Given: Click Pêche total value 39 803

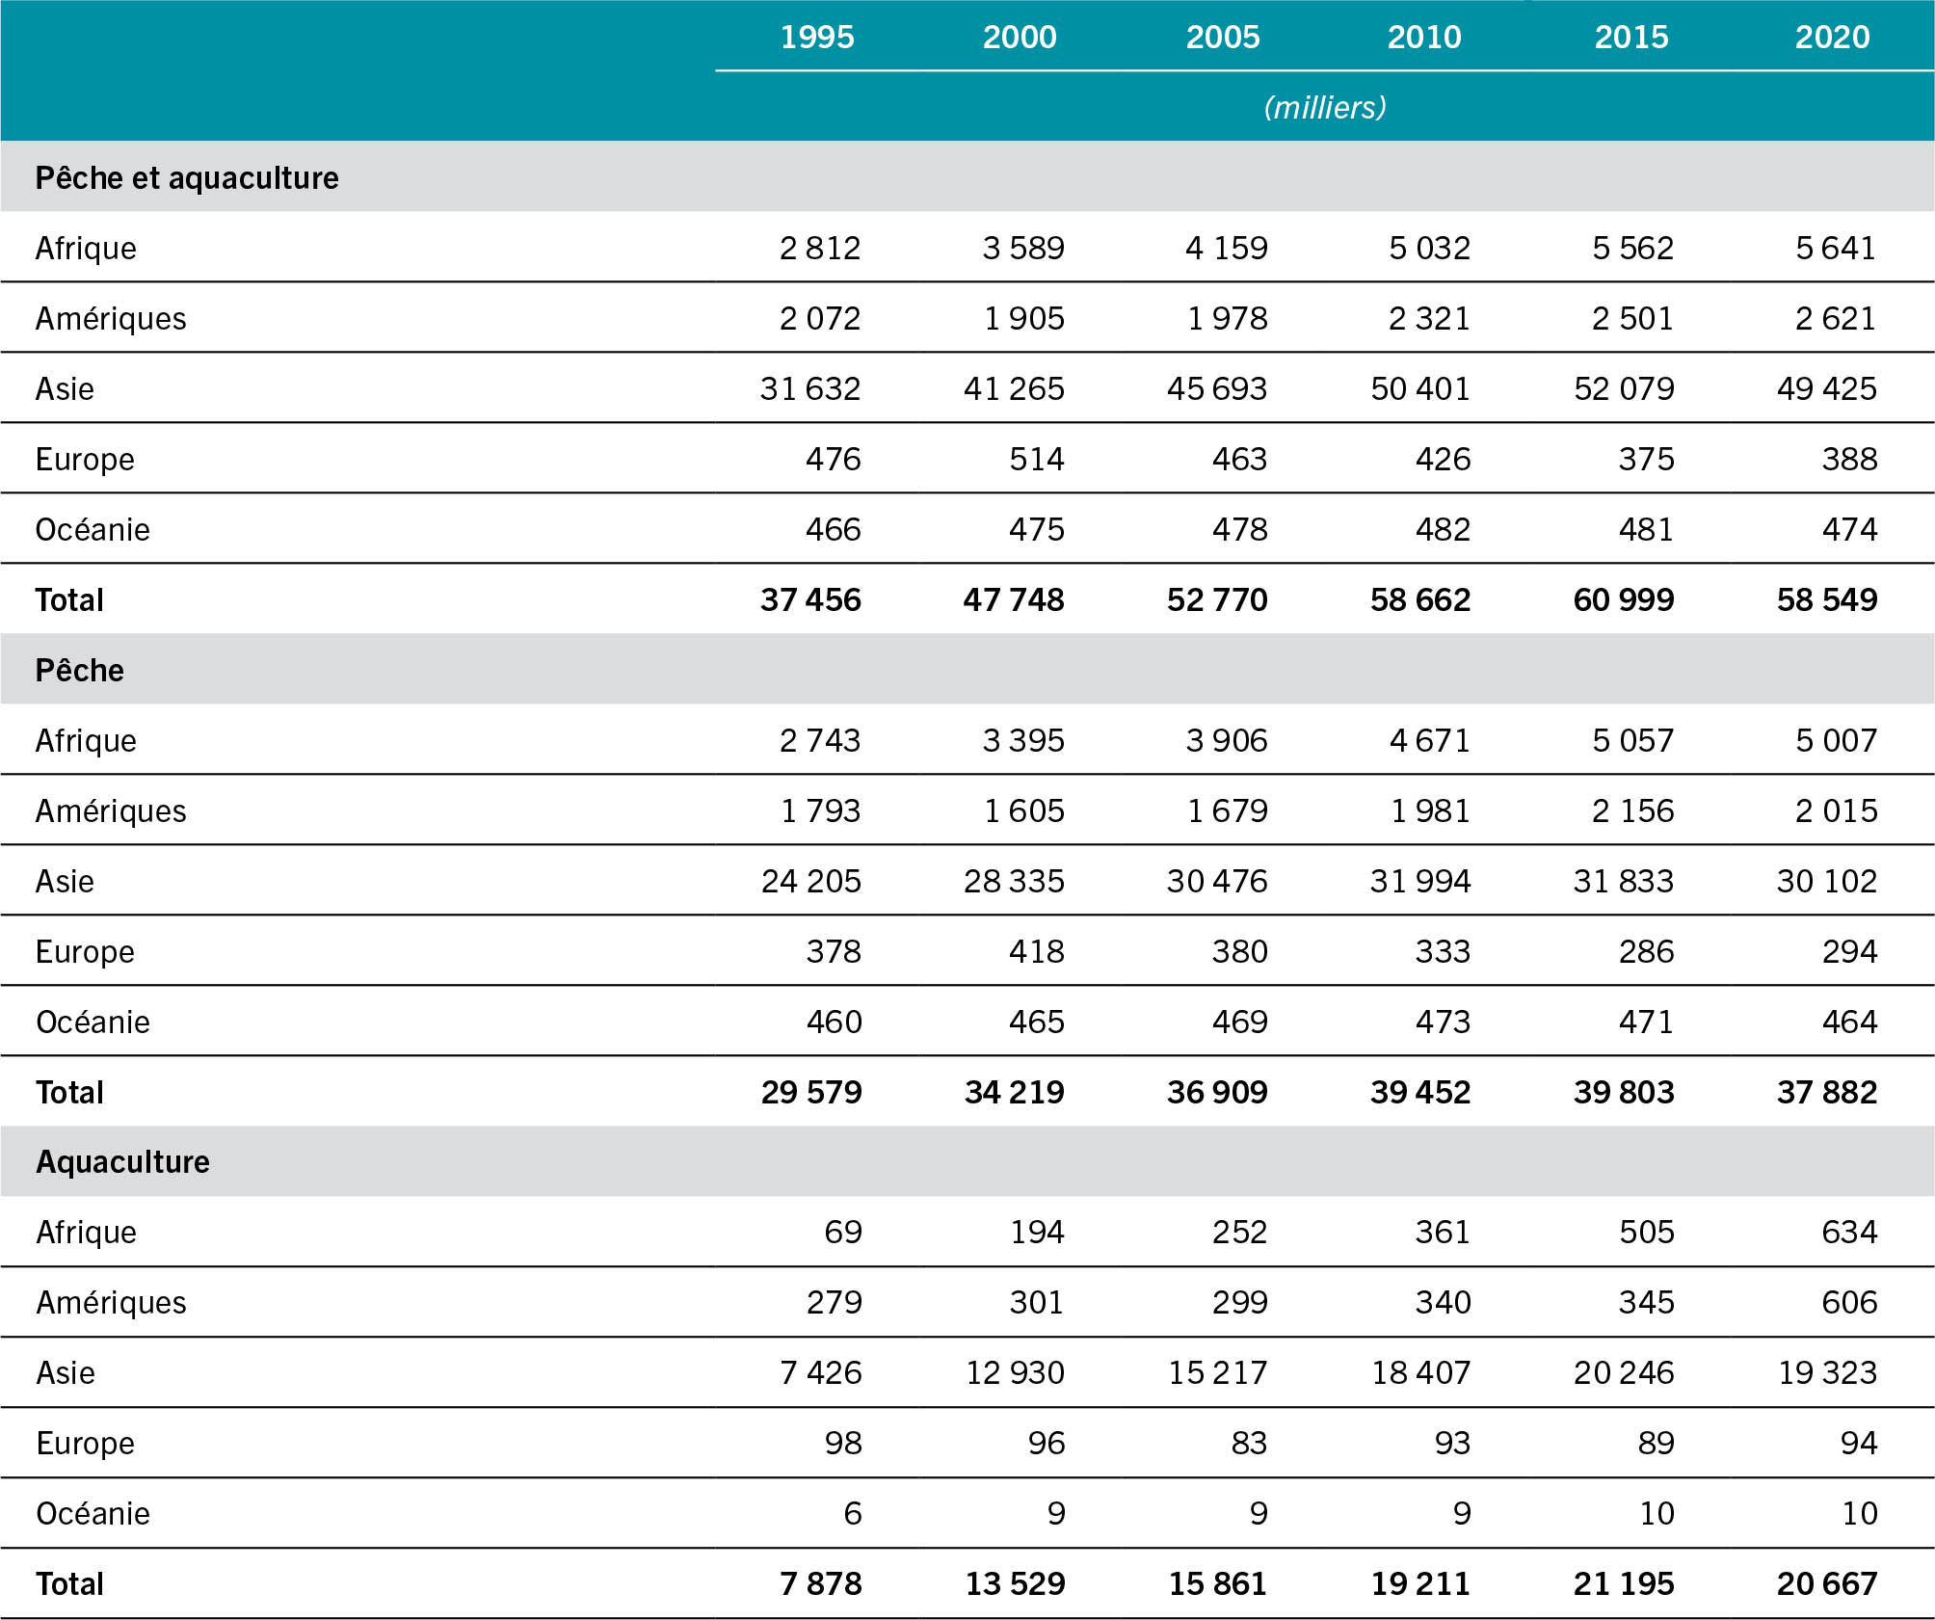Looking at the screenshot, I should click(x=1624, y=1093).
